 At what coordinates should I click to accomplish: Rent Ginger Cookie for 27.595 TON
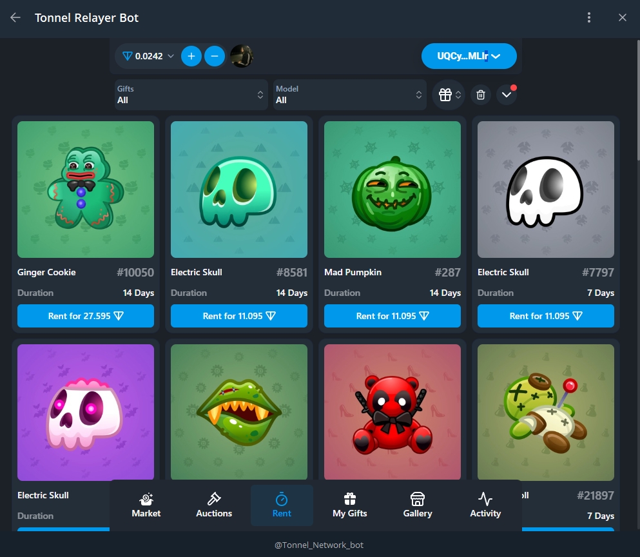click(86, 316)
